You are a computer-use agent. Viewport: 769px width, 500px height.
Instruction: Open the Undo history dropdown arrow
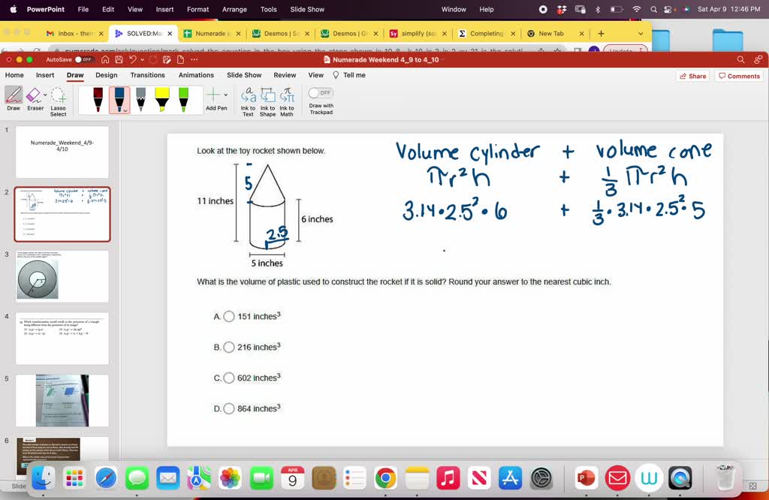click(143, 59)
